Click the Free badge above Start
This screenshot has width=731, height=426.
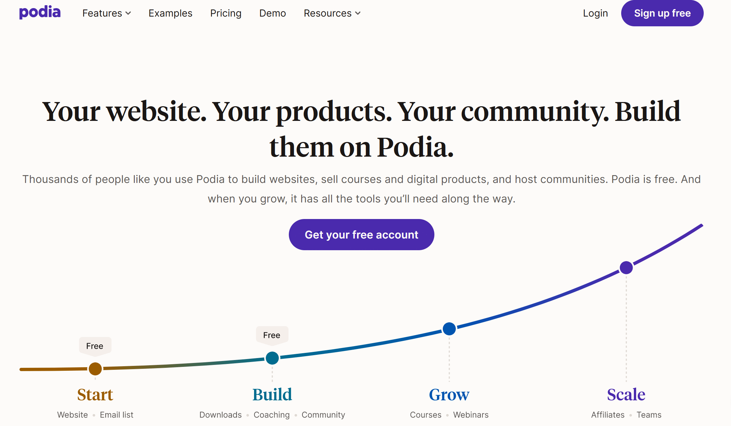(x=95, y=346)
